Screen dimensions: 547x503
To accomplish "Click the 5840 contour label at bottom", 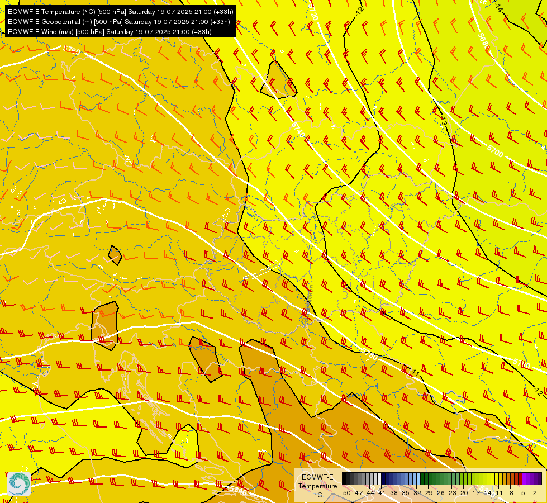I will coord(238,491).
